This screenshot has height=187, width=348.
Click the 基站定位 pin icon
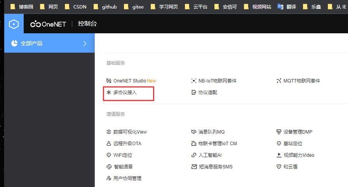click(x=279, y=144)
